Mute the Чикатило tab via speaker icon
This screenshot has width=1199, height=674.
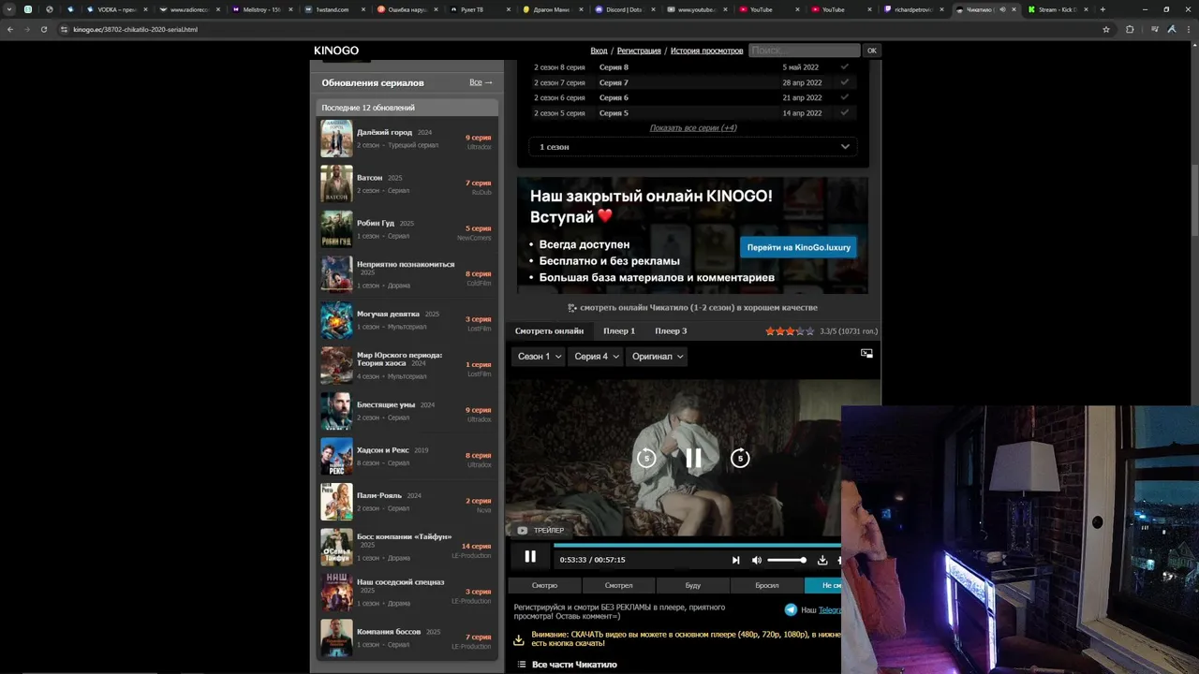(x=1002, y=9)
